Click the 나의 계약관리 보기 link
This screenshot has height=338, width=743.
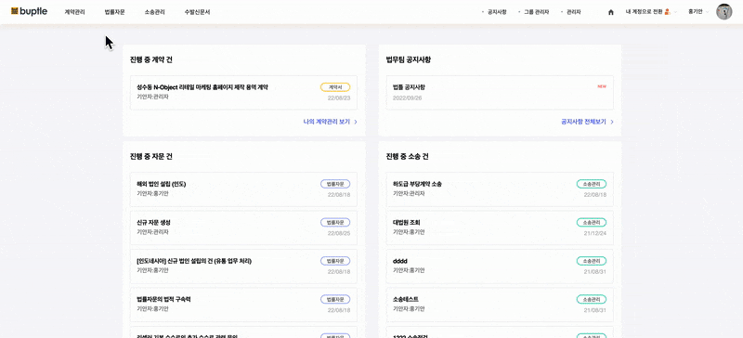[327, 122]
